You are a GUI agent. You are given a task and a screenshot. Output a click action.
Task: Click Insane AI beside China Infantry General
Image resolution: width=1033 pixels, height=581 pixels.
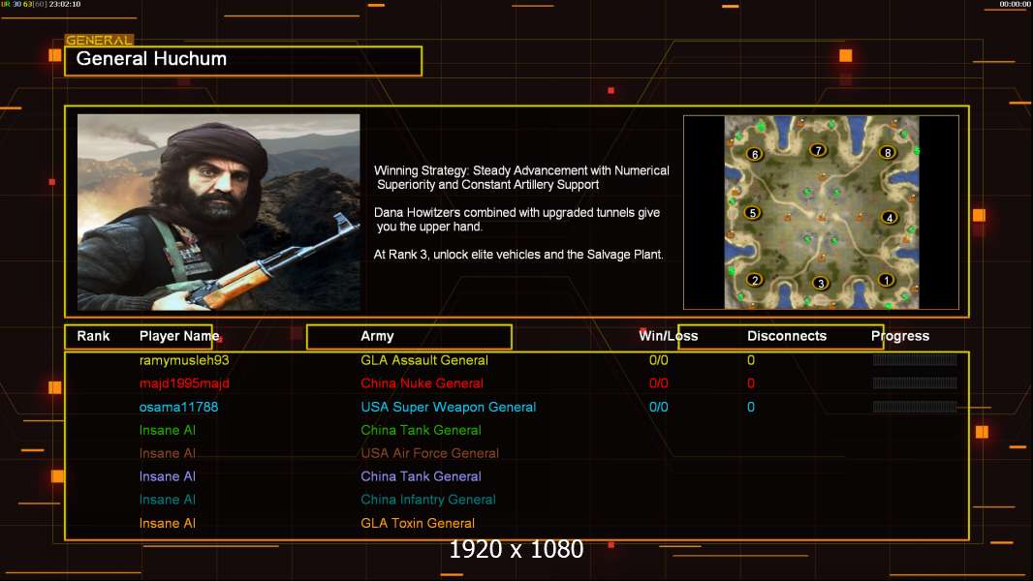pyautogui.click(x=168, y=500)
